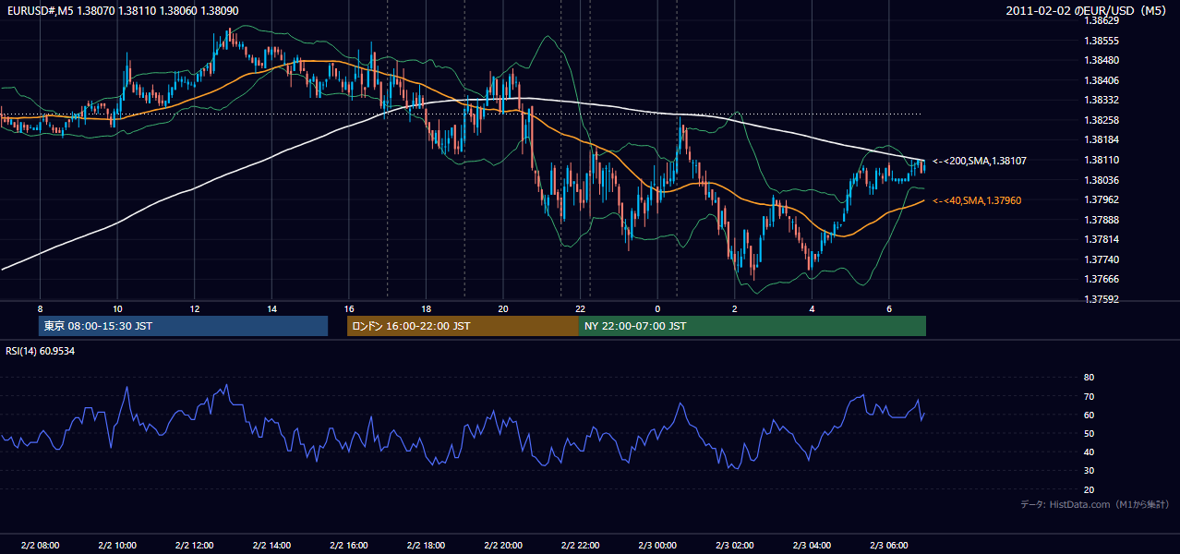Click the hour label 14 under the price chart
This screenshot has height=554, width=1180.
tap(271, 308)
